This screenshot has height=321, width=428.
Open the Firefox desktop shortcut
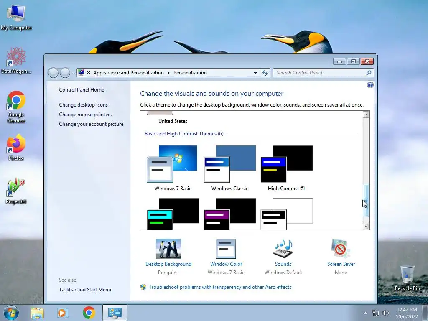tap(16, 148)
